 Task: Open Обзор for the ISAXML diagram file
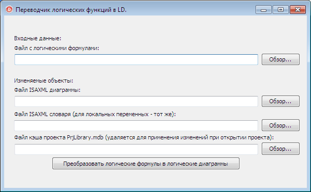(280, 101)
